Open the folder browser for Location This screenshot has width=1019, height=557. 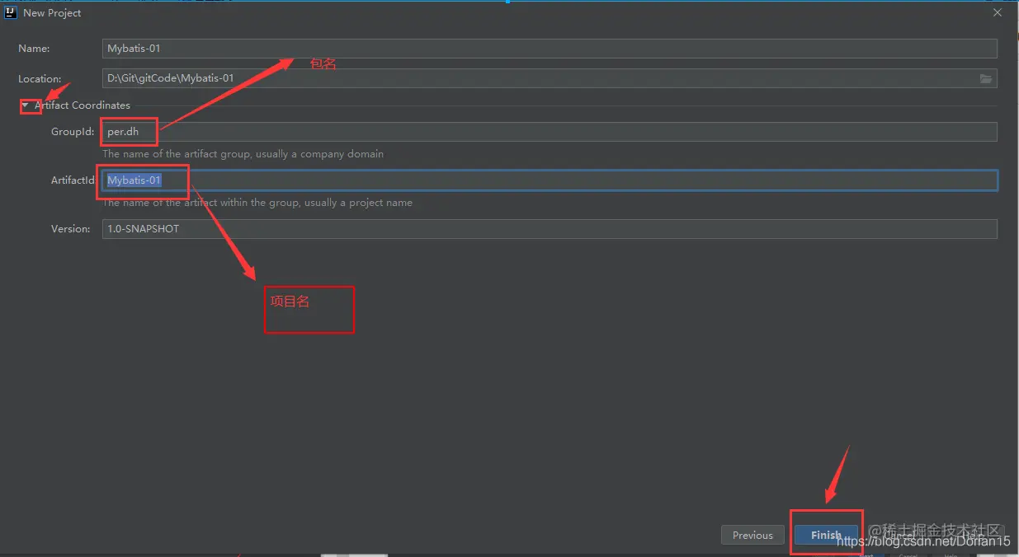pyautogui.click(x=985, y=78)
